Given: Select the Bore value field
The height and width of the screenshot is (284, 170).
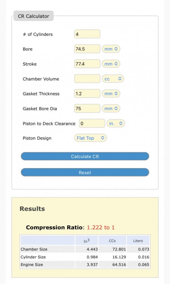Looking at the screenshot, I should click(x=87, y=49).
